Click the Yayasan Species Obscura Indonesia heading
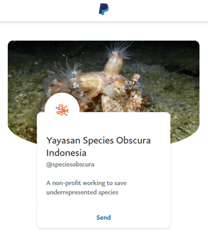Screen dimensions: 208x235 point(98,147)
